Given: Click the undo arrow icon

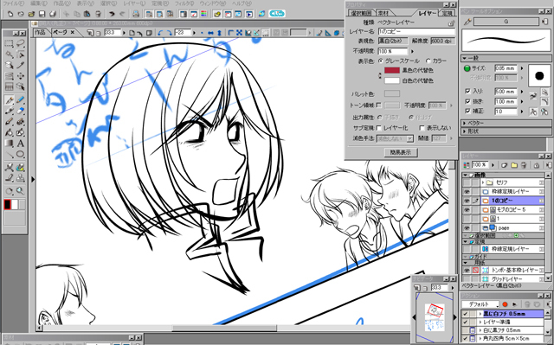Looking at the screenshot, I should (x=112, y=14).
